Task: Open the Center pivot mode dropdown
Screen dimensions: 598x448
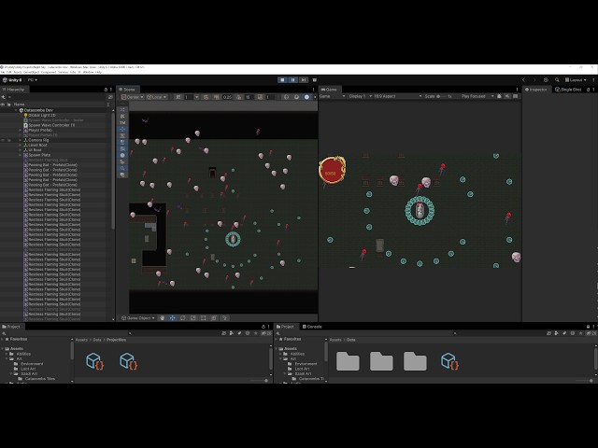Action: pos(133,97)
